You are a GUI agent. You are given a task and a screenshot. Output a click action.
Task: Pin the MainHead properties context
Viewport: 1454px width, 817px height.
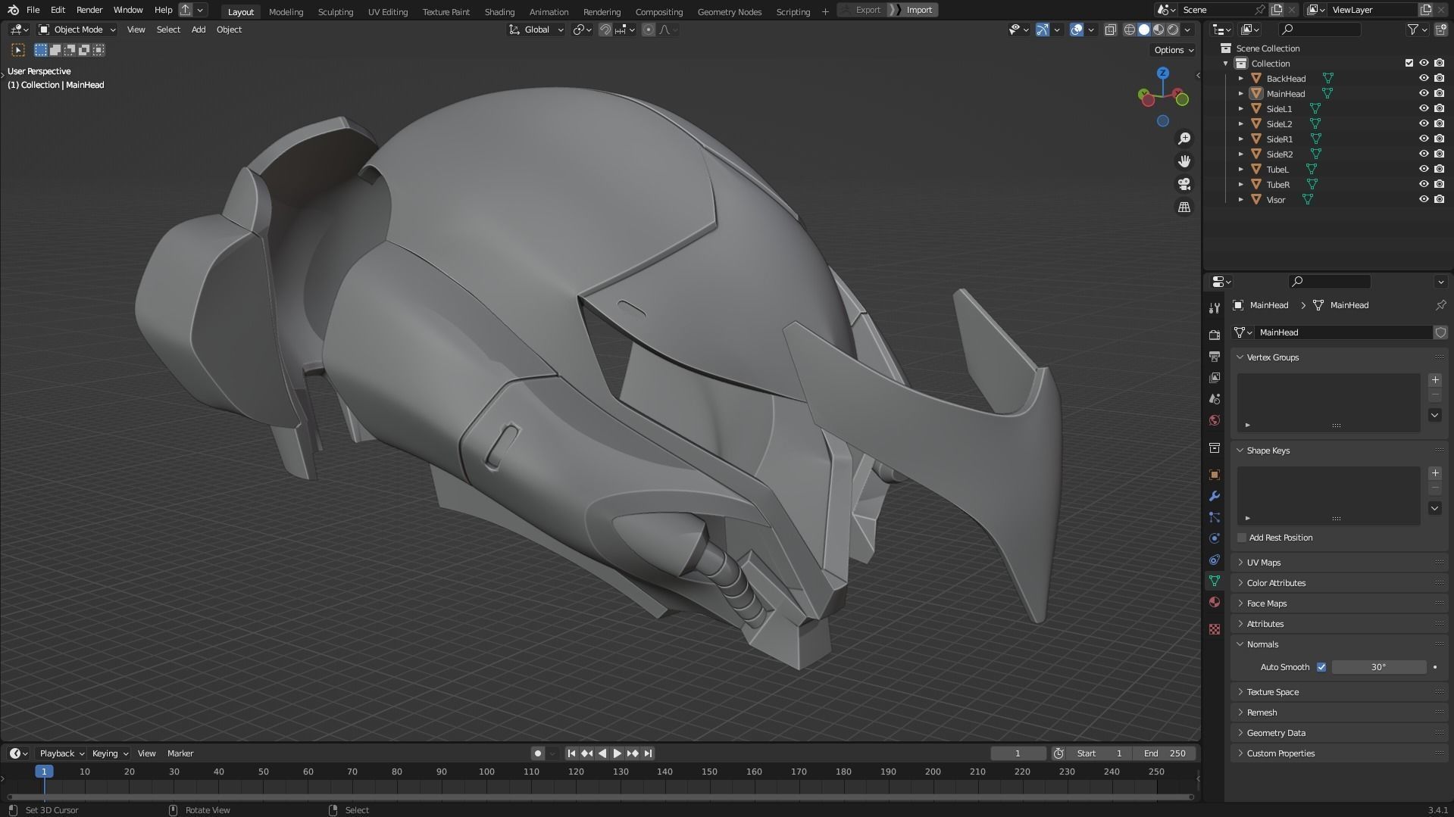click(1440, 305)
